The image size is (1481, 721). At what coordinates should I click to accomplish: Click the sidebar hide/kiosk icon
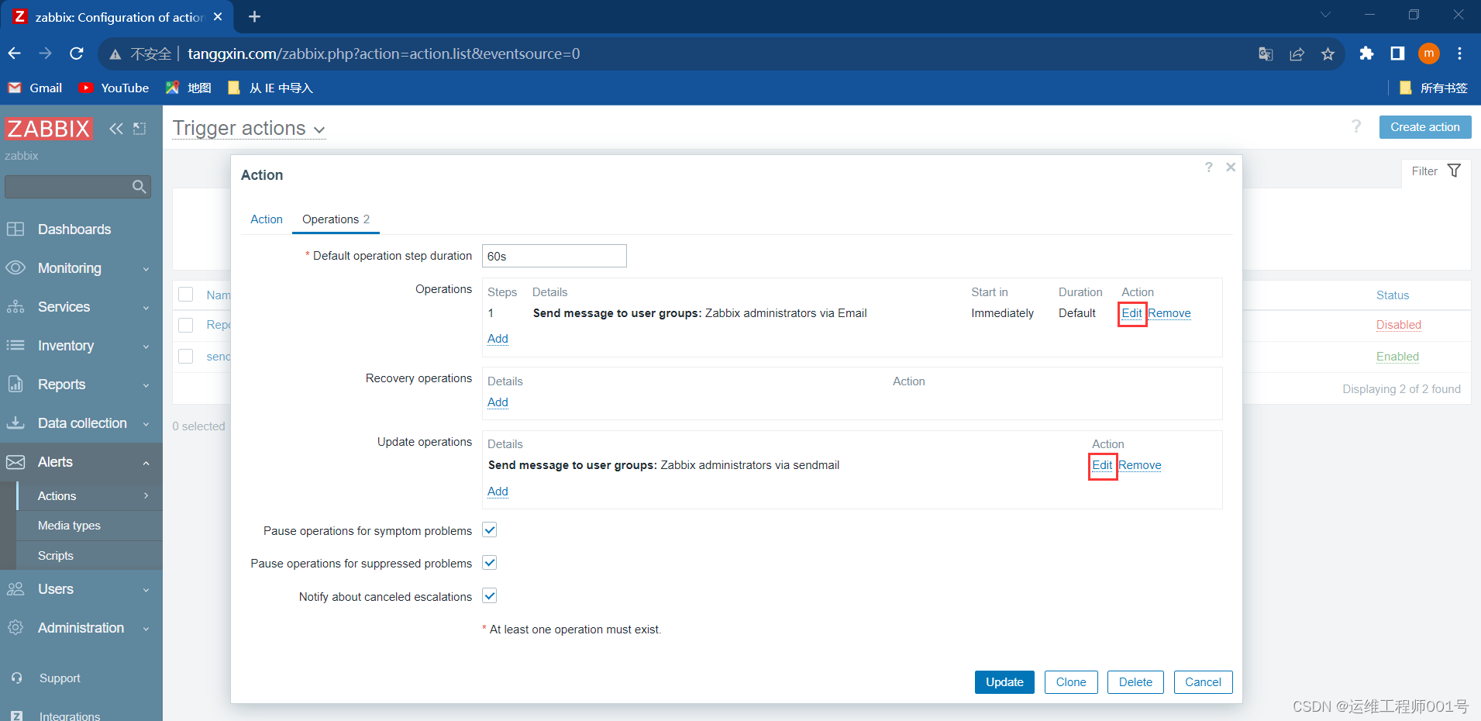point(139,129)
